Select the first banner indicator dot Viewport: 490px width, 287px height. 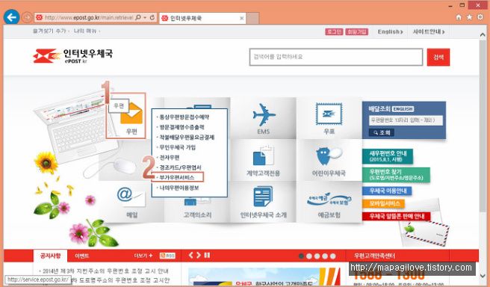tap(301, 256)
